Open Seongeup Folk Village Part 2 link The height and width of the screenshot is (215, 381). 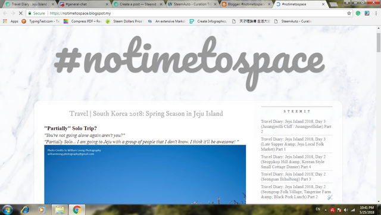[296, 192]
